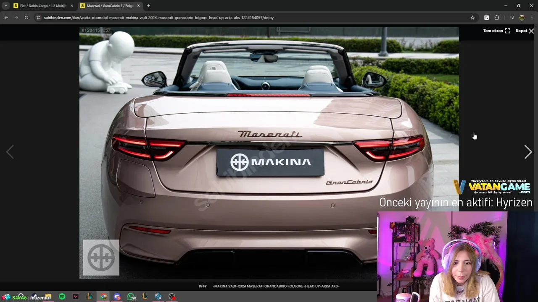Open OBS recording icon in taskbar
538x302 pixels.
pos(172,297)
